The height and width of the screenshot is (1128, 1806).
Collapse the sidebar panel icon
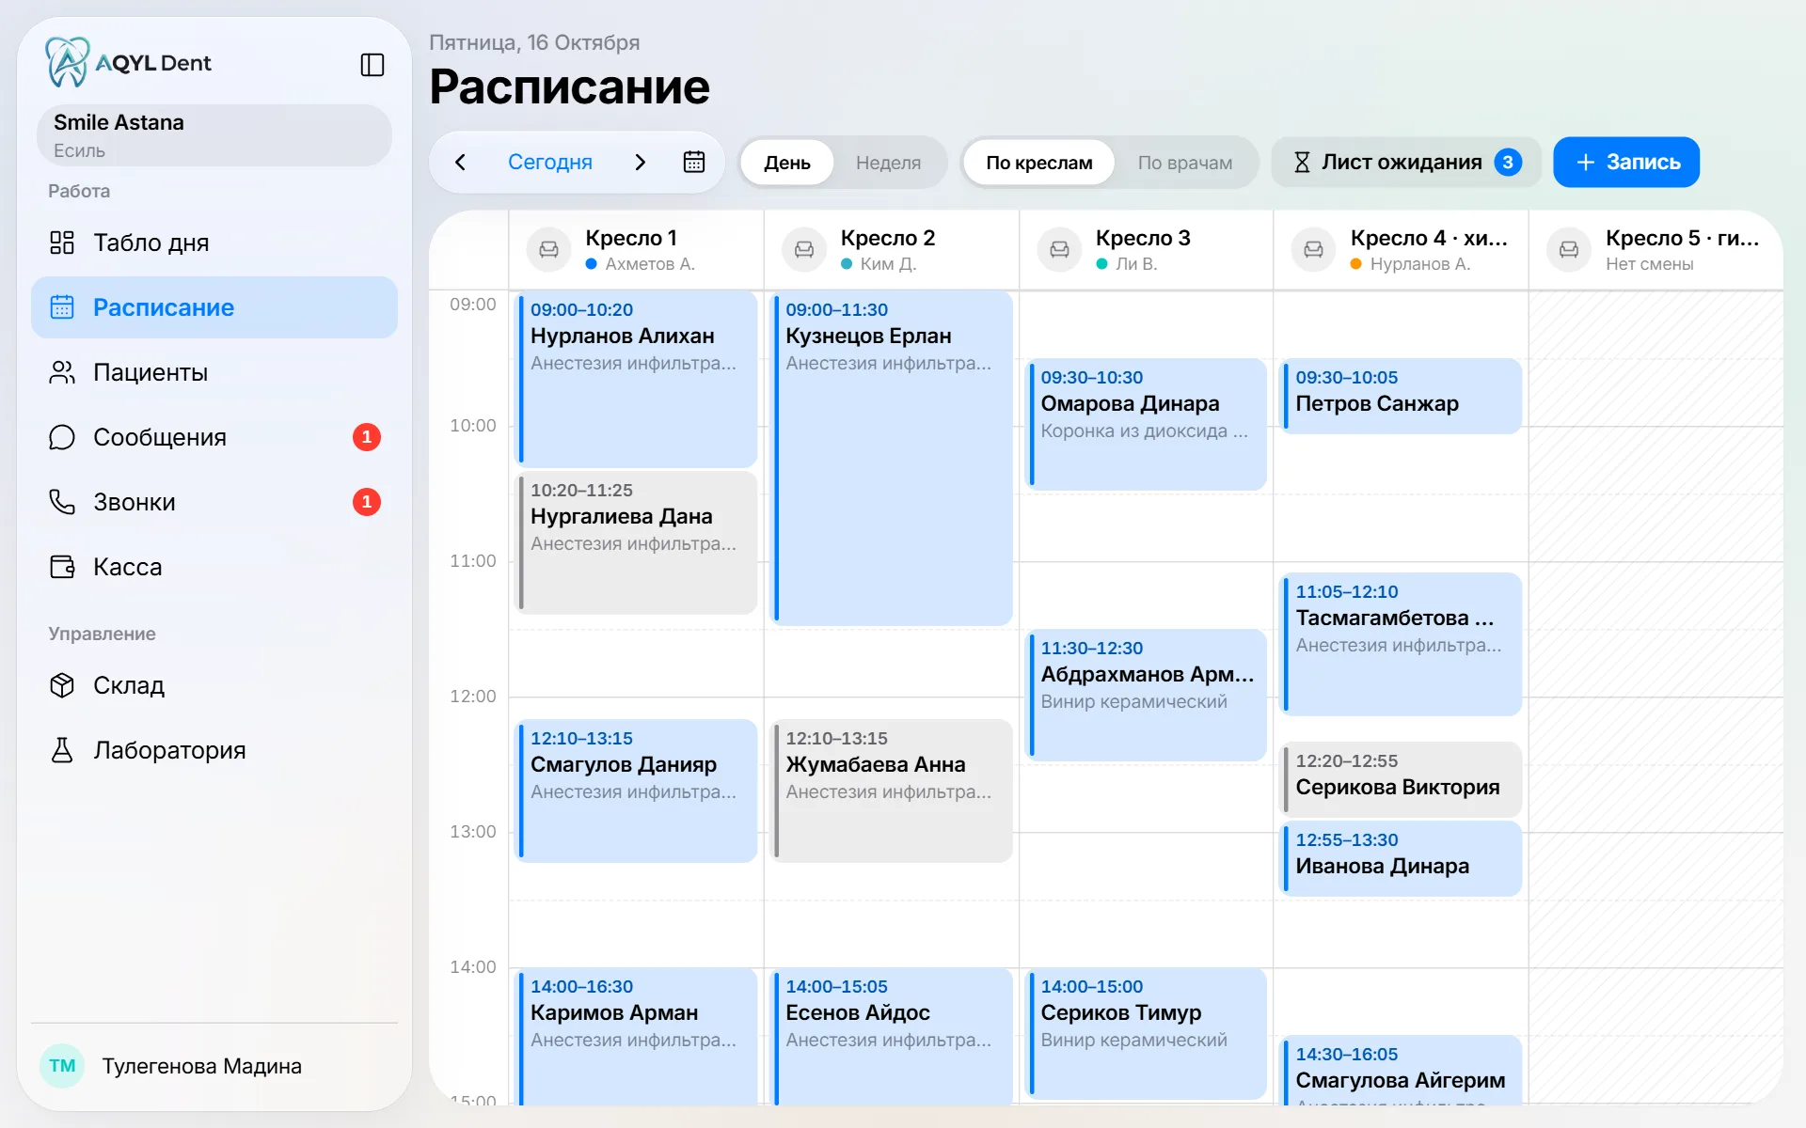pyautogui.click(x=372, y=65)
